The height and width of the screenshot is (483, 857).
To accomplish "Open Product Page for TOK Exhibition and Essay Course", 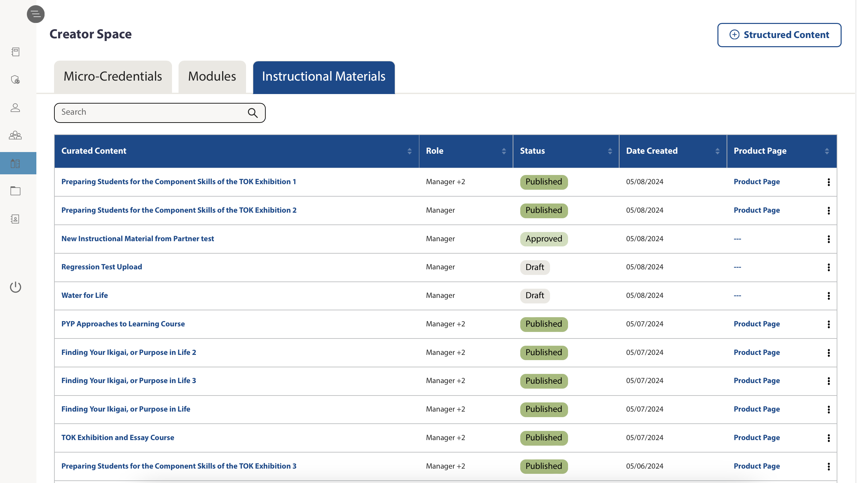I will click(x=756, y=438).
